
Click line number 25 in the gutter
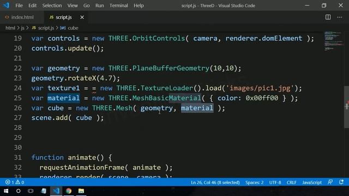click(18, 98)
